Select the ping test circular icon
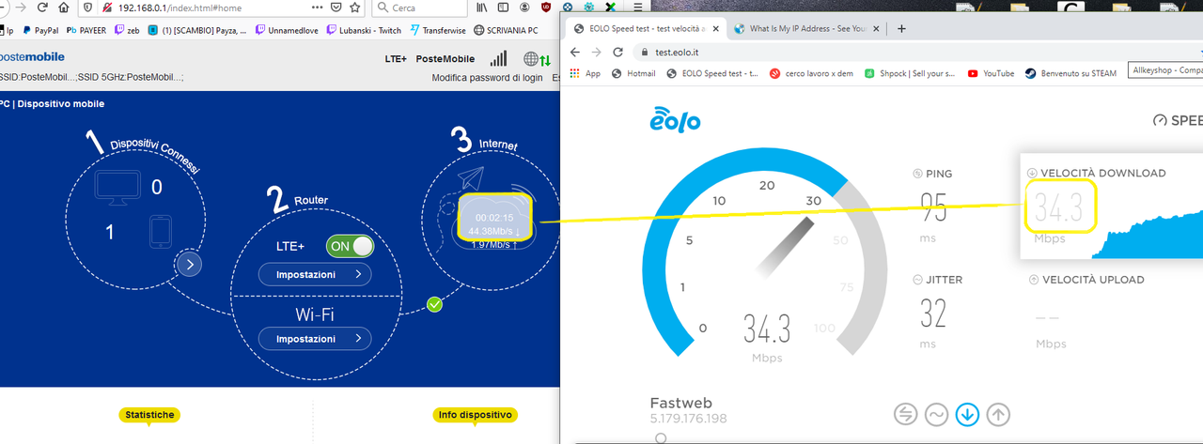The height and width of the screenshot is (444, 1203). (906, 413)
